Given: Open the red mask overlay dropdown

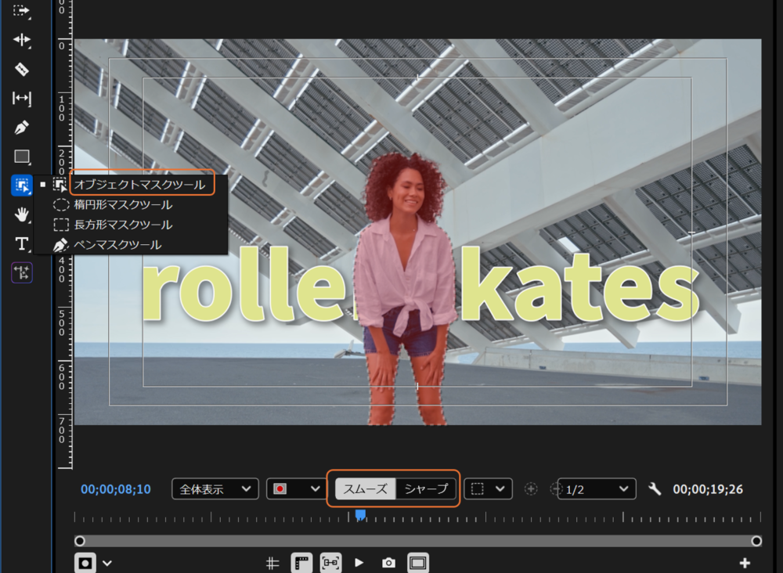Looking at the screenshot, I should click(x=295, y=489).
